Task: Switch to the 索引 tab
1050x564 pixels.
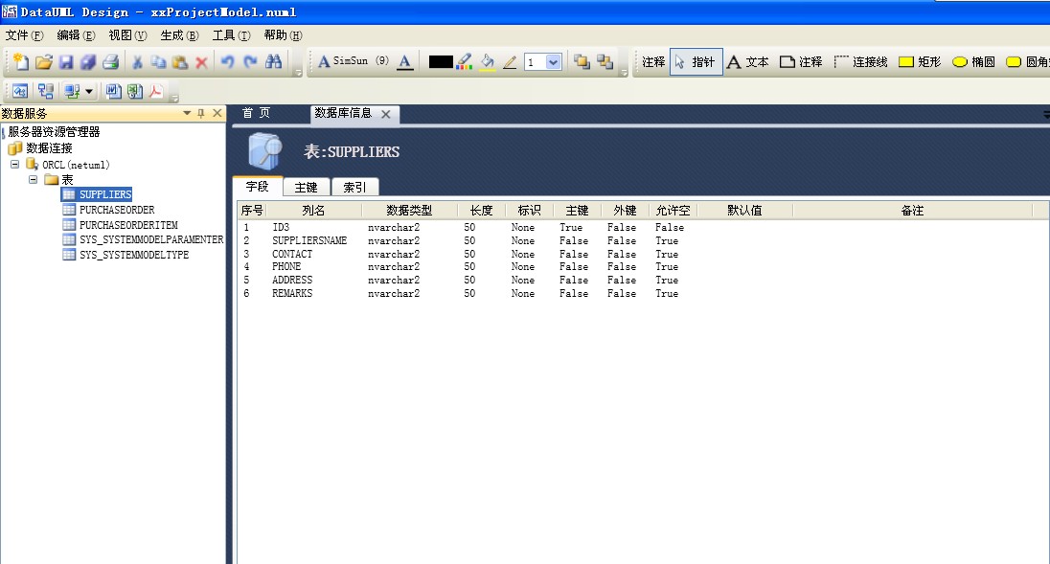Action: [354, 188]
